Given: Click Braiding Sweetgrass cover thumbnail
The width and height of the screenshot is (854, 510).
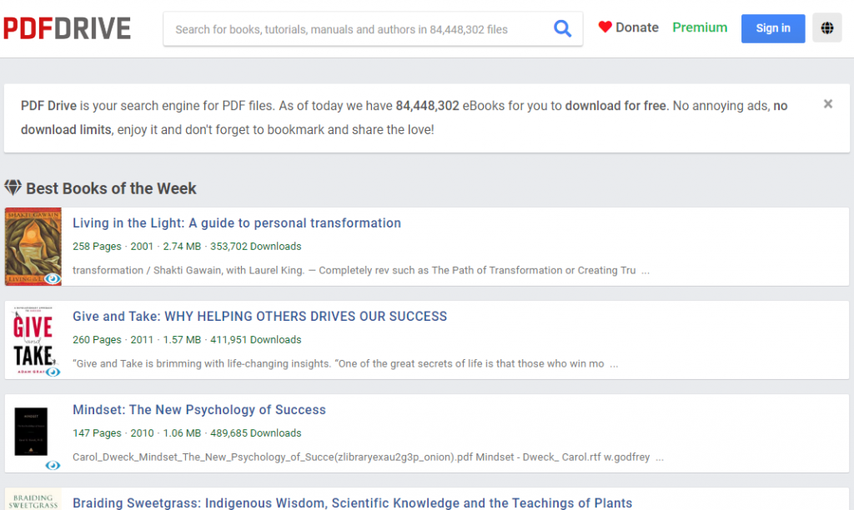Looking at the screenshot, I should tap(33, 499).
